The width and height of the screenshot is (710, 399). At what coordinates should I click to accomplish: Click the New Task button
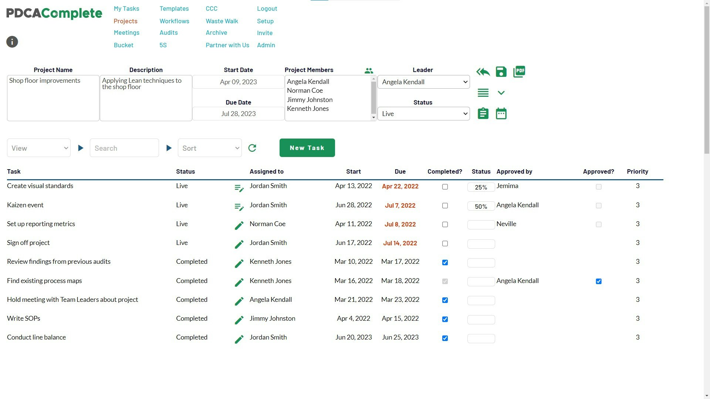(x=307, y=148)
